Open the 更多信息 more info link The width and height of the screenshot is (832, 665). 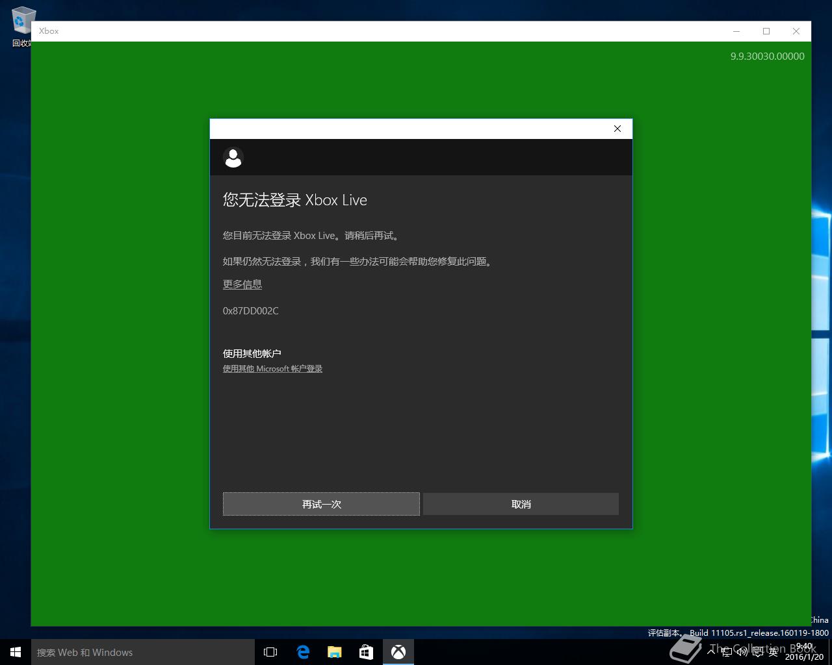click(x=242, y=284)
